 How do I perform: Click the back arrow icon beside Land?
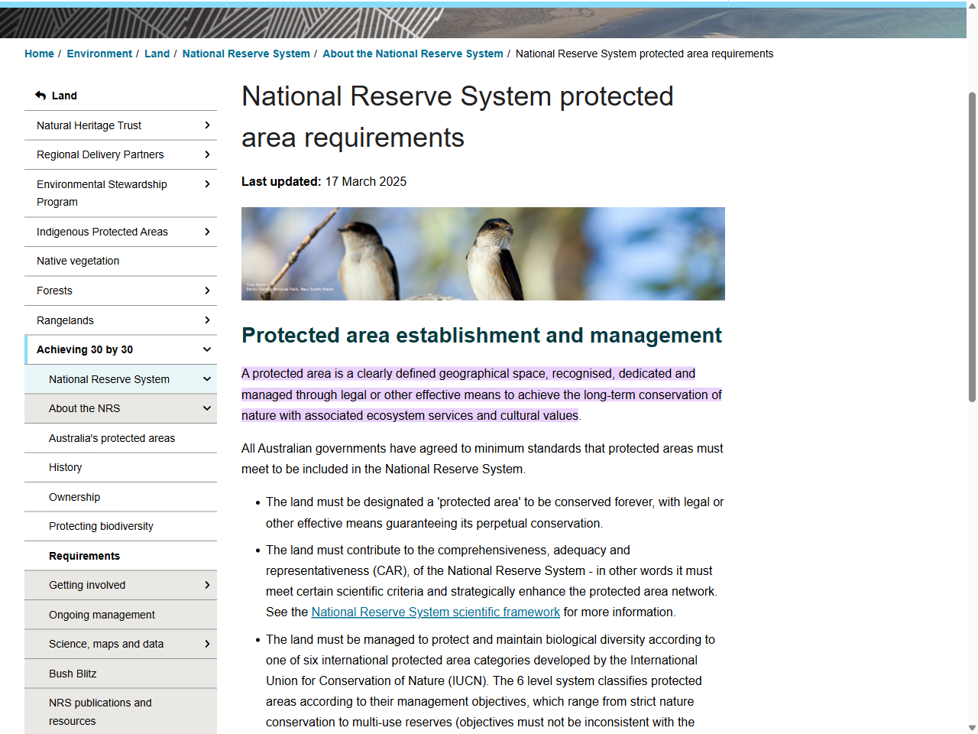pos(40,95)
